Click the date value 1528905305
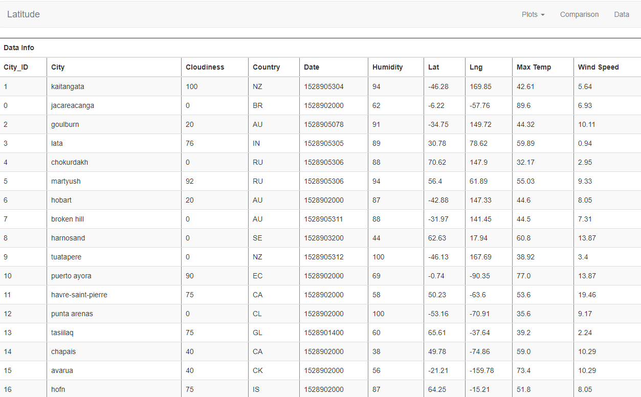The height and width of the screenshot is (397, 641). point(324,143)
